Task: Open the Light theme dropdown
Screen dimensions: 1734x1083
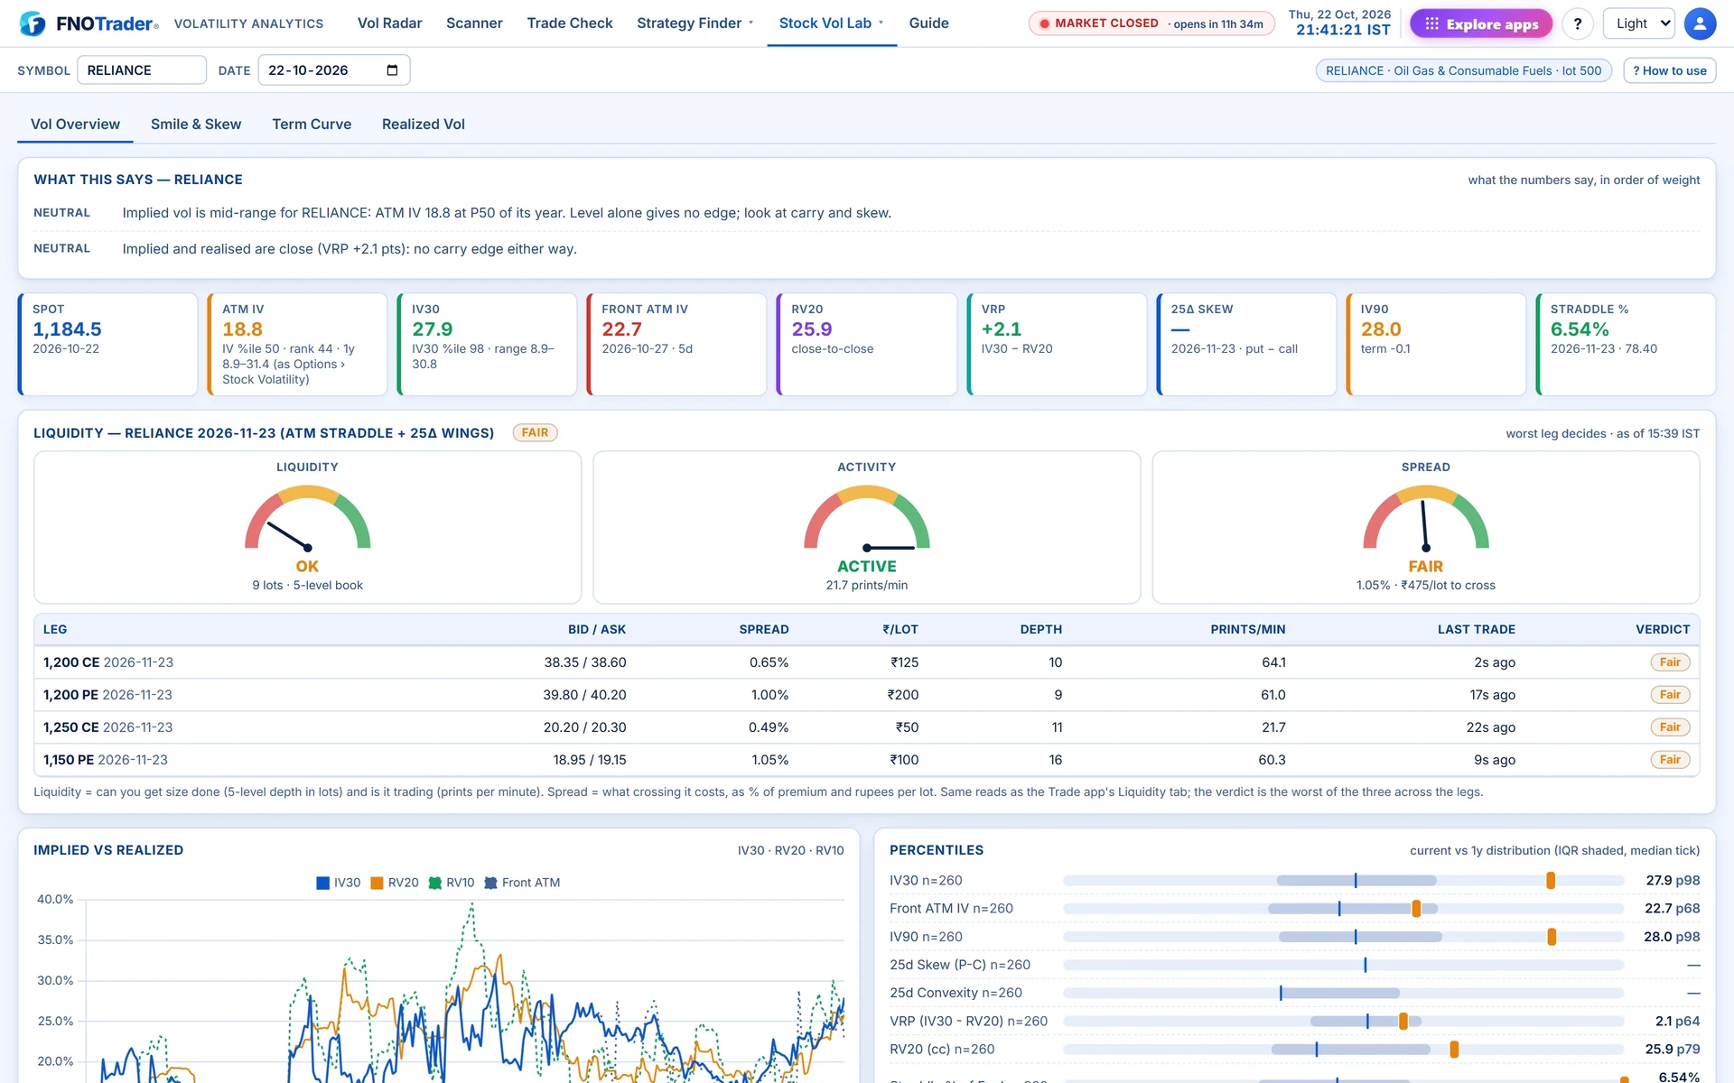Action: pos(1638,23)
